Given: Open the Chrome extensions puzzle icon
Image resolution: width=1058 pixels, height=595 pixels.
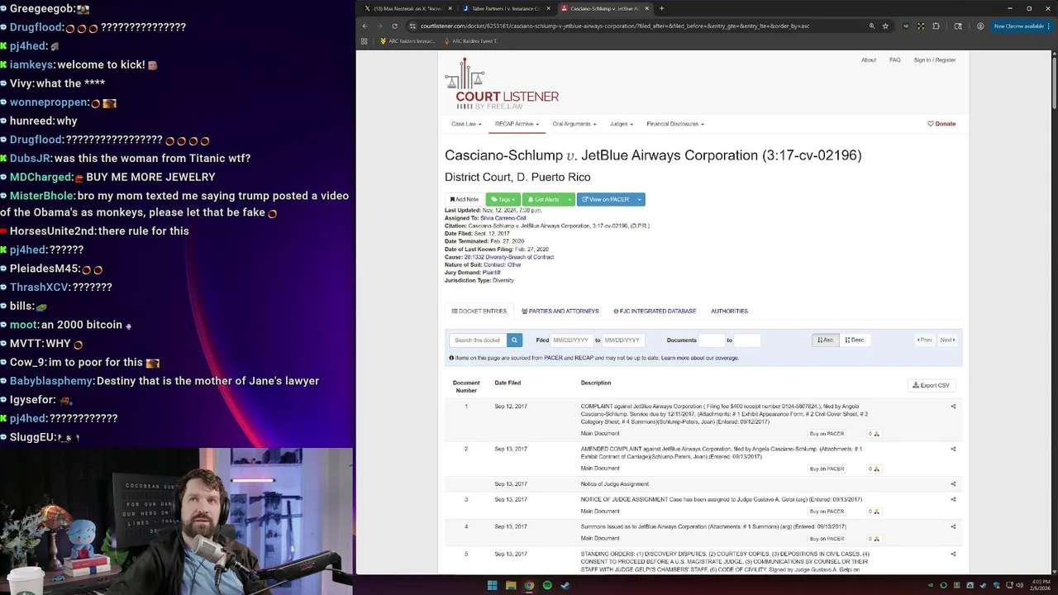Looking at the screenshot, I should pos(936,26).
